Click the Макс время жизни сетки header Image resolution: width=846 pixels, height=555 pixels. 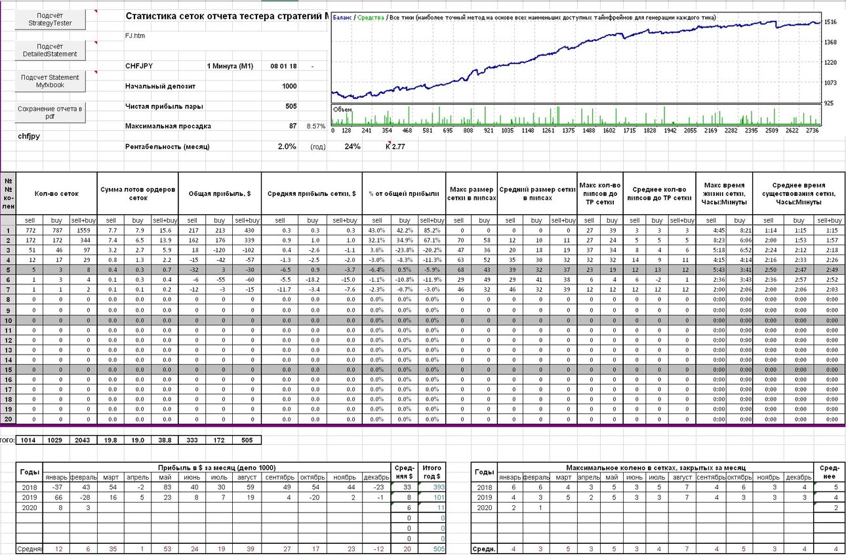(724, 194)
